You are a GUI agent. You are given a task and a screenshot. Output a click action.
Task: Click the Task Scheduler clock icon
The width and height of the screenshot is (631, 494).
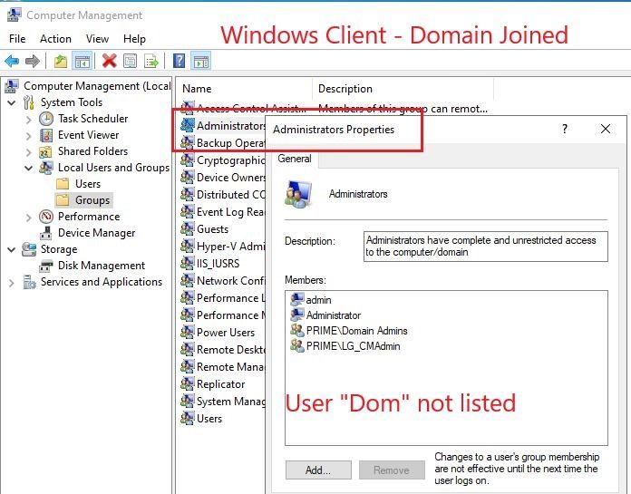click(46, 119)
